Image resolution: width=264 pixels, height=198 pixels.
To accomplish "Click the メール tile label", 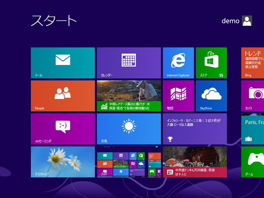I will pos(39,75).
